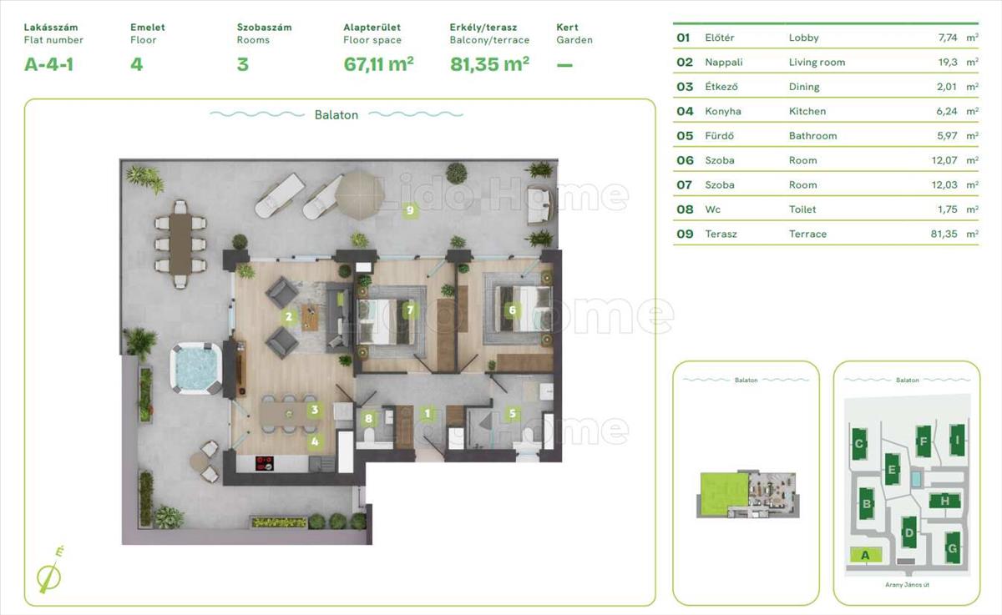Click the Living room row in legend
Viewport: 1002px width, 615px height.
pyautogui.click(x=826, y=62)
